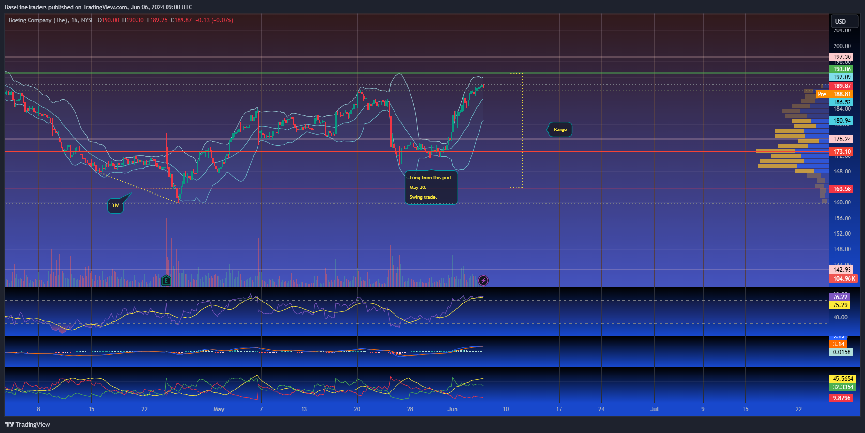The width and height of the screenshot is (865, 433).
Task: Click the change value '-0.13 (-0.07%)'
Action: pos(214,20)
